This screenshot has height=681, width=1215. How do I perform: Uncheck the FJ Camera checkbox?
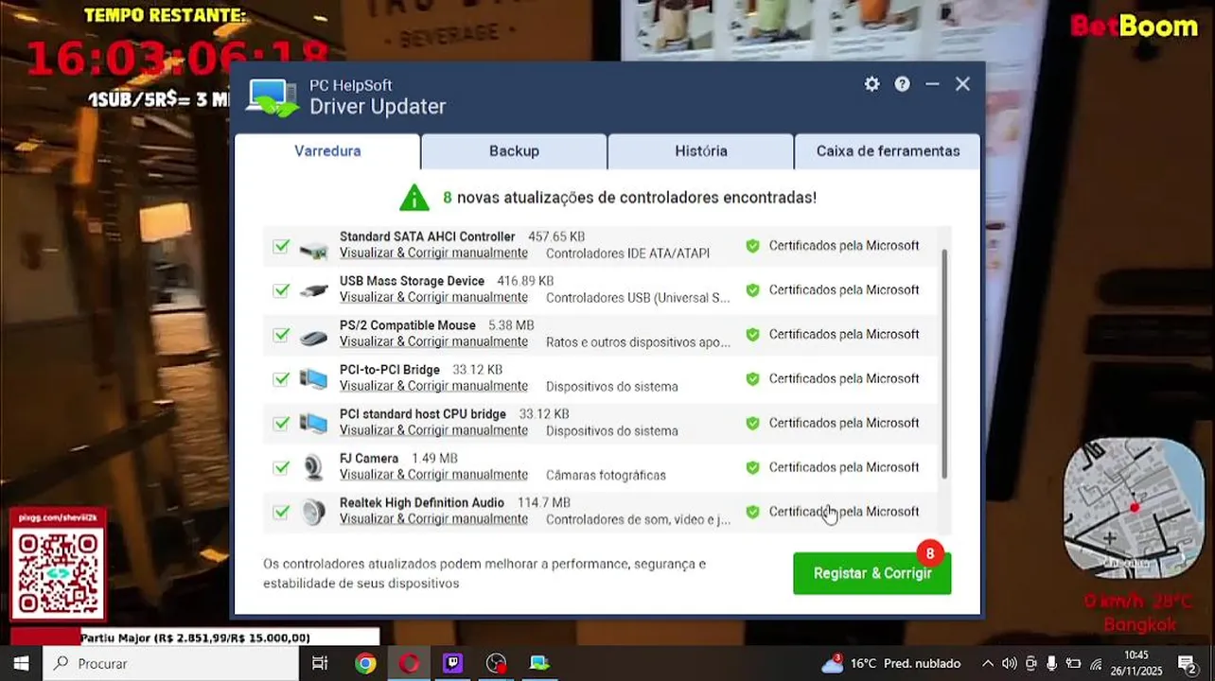[x=281, y=467]
